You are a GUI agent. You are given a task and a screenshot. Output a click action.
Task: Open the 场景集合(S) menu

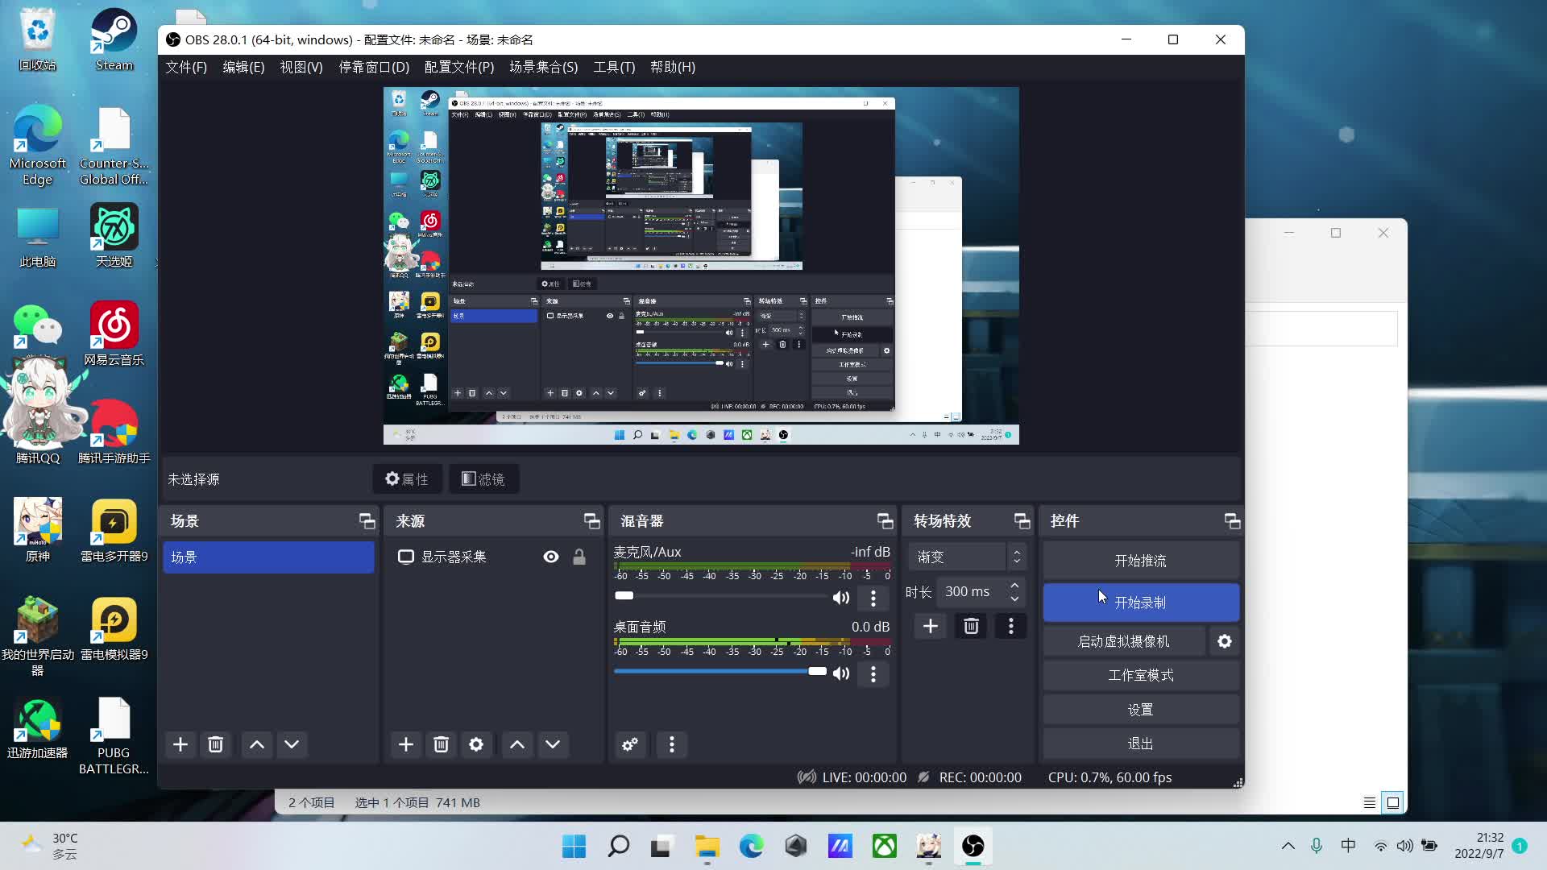541,68
